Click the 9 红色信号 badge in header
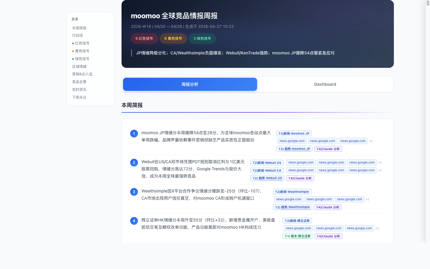 [x=144, y=39]
